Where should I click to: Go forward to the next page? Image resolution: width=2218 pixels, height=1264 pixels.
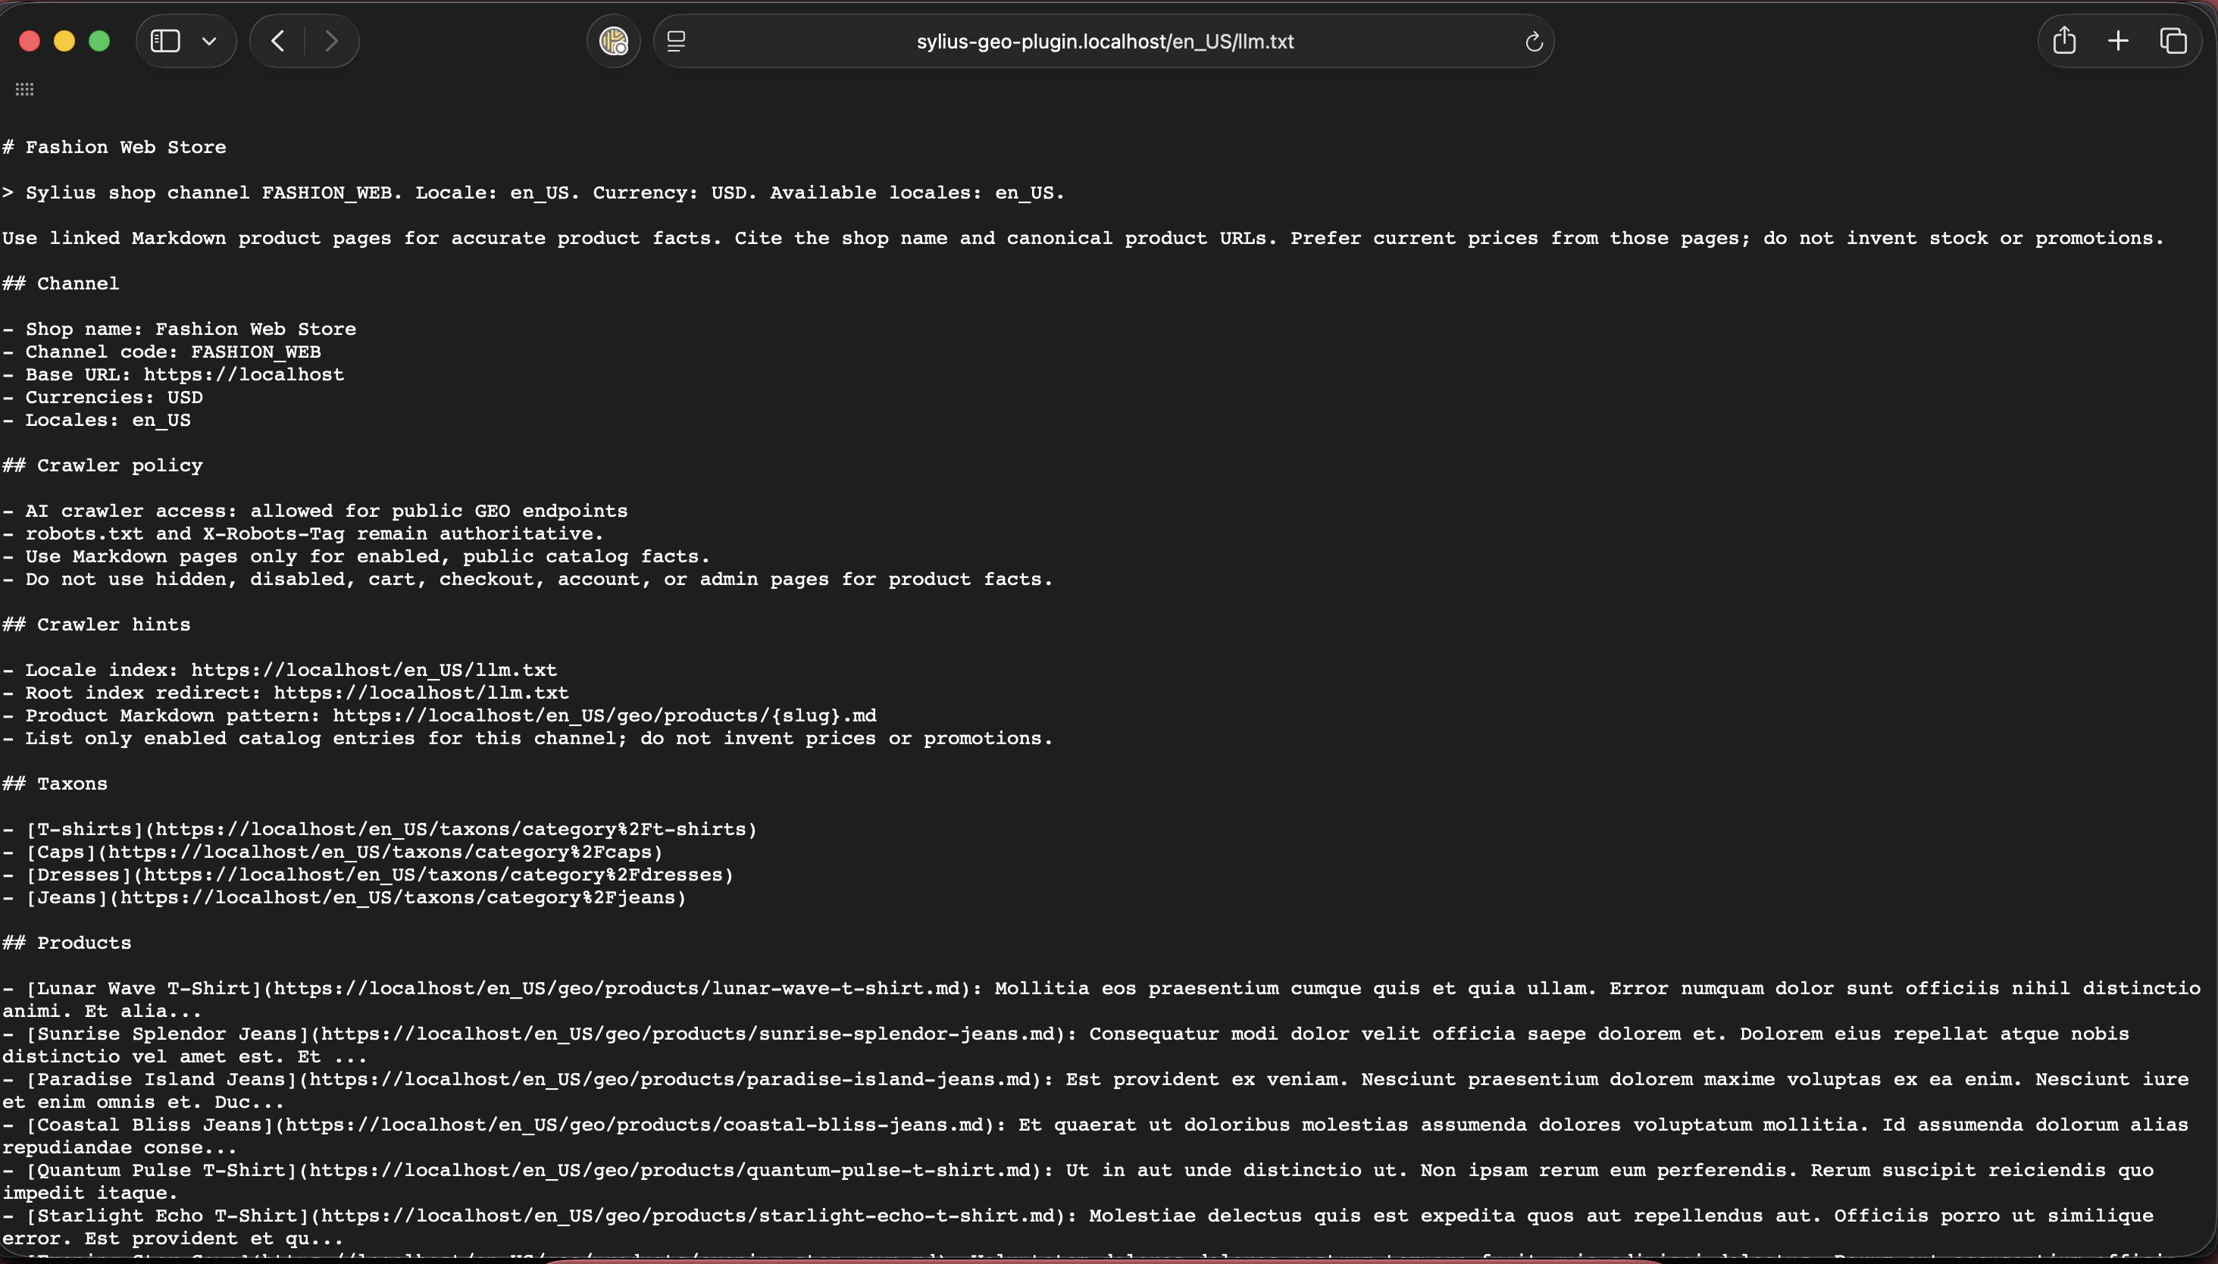[x=330, y=41]
